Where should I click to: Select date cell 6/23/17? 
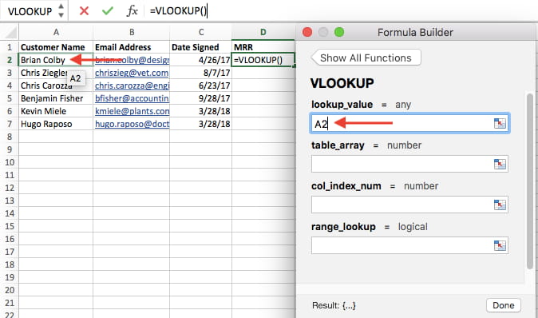200,85
